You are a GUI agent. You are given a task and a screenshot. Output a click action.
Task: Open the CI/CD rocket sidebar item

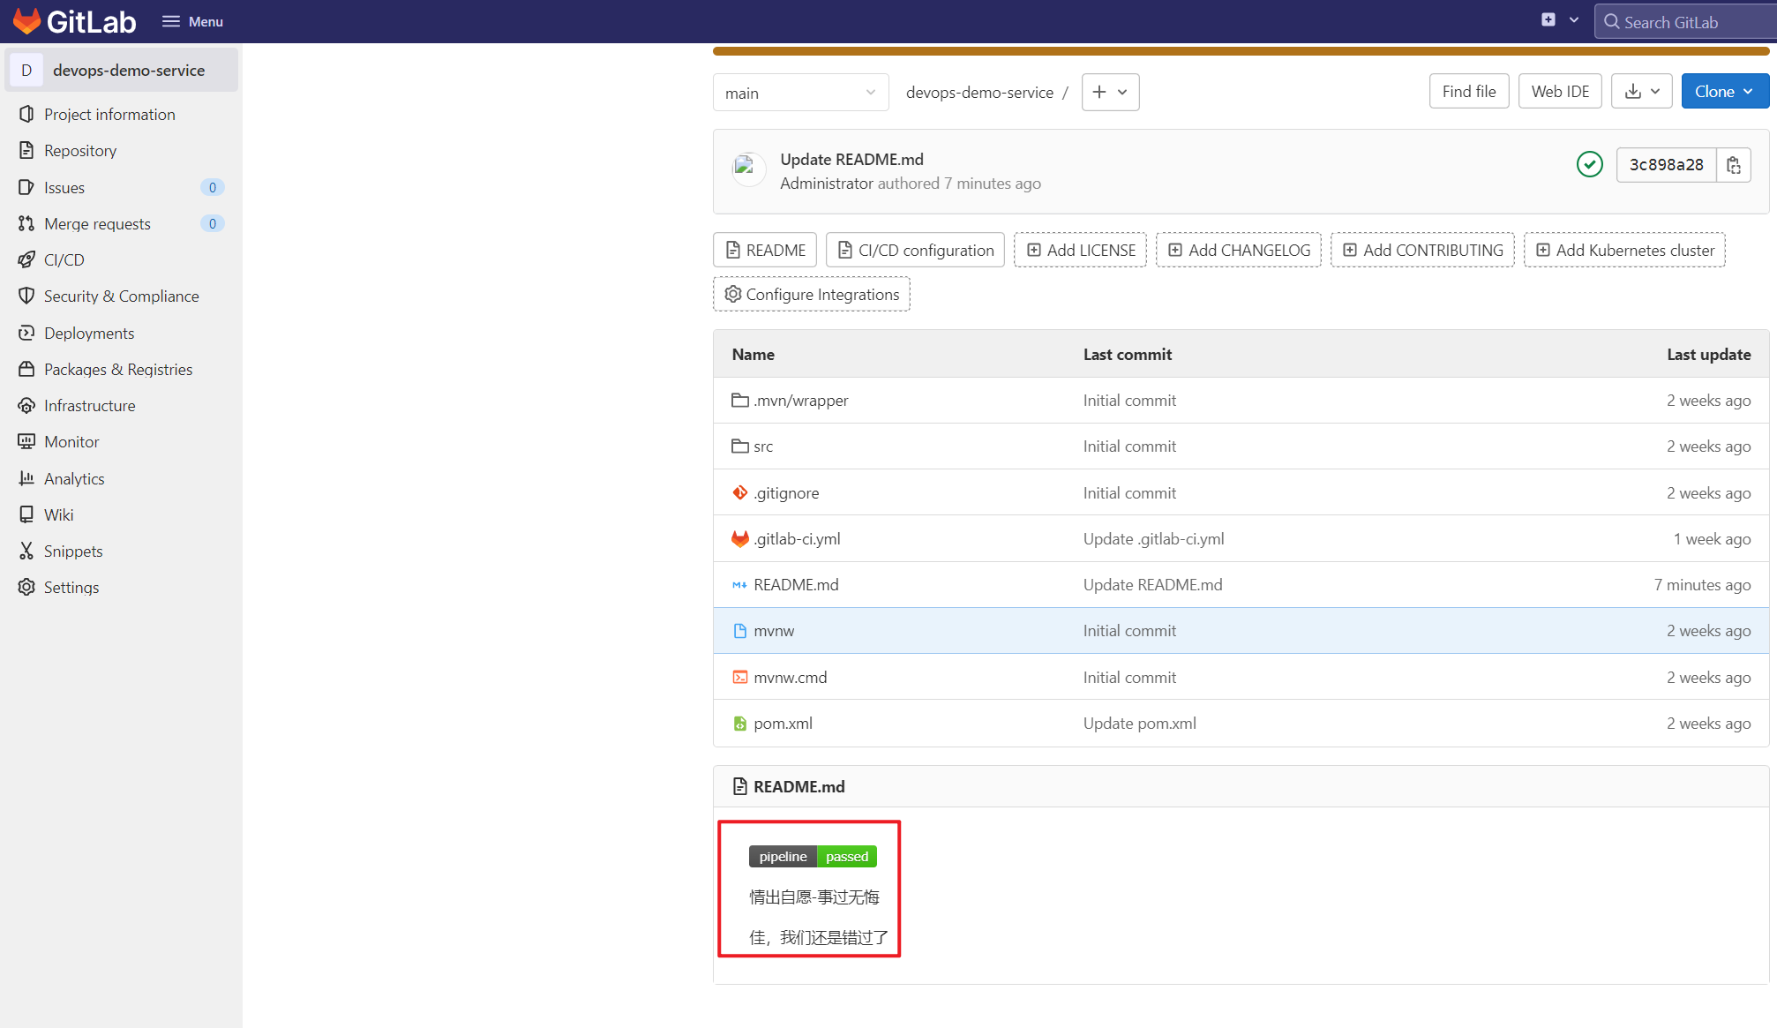(x=64, y=259)
